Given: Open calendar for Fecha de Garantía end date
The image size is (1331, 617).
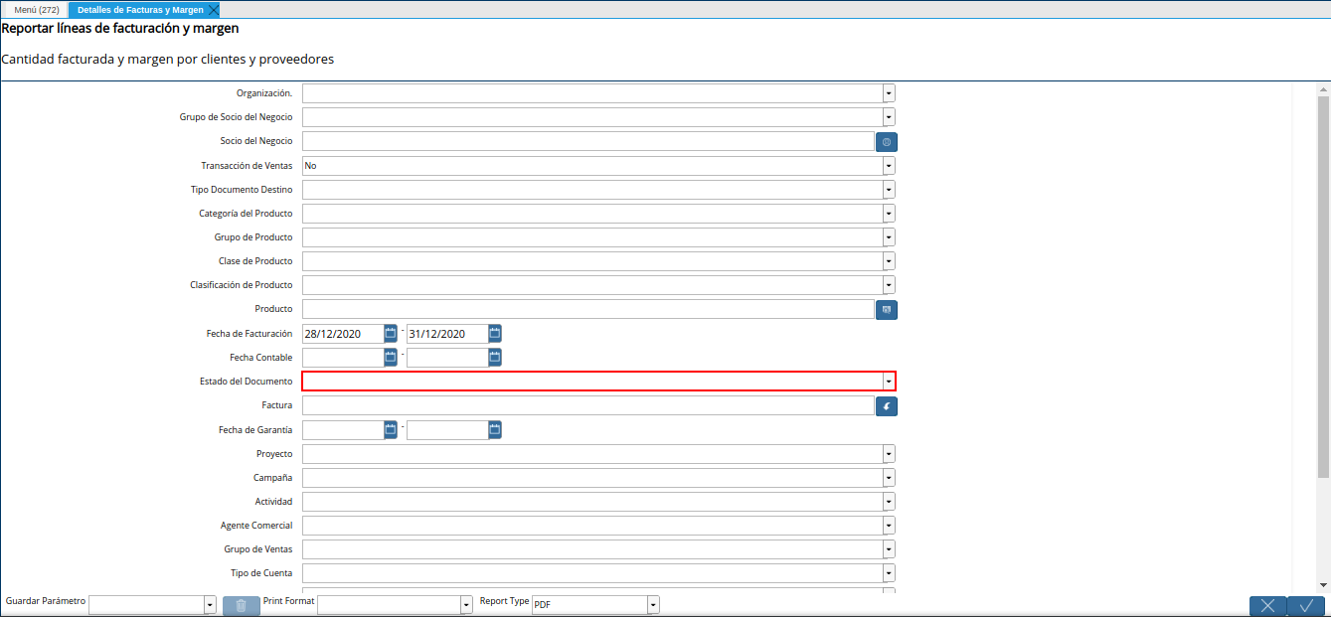Looking at the screenshot, I should click(x=495, y=430).
